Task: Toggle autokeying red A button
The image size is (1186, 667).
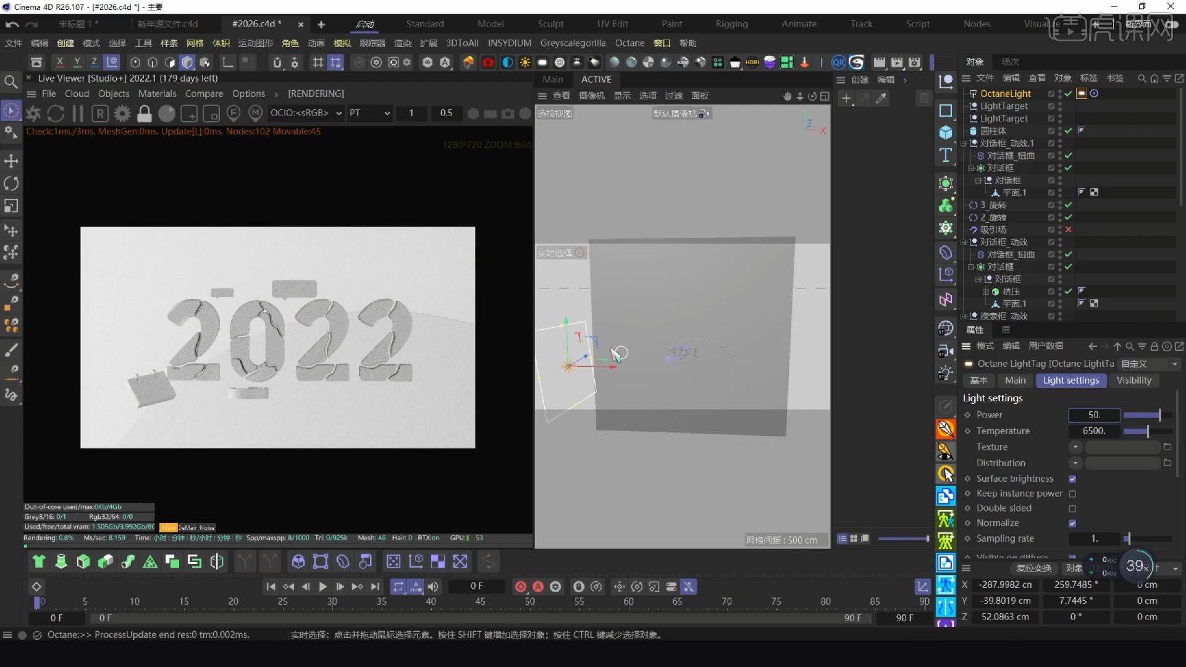Action: point(538,587)
